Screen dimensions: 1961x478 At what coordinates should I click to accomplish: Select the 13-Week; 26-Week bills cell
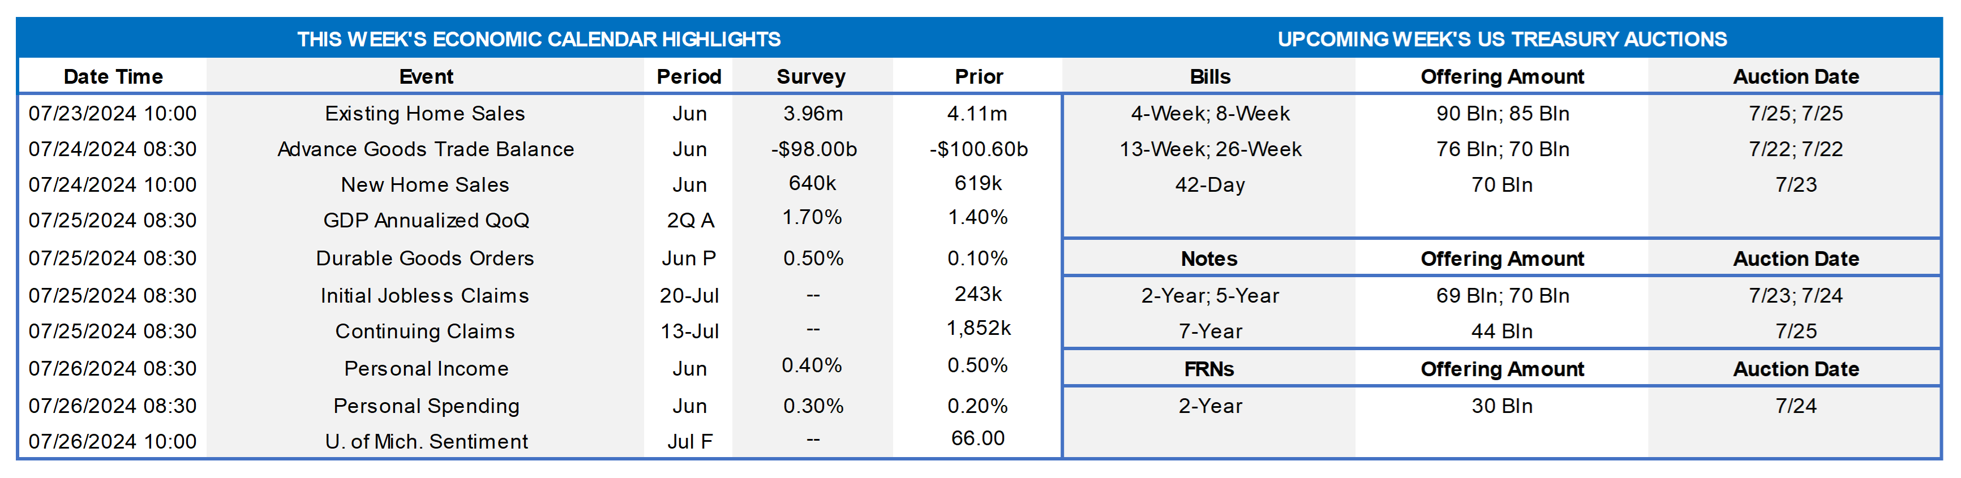(x=1209, y=149)
